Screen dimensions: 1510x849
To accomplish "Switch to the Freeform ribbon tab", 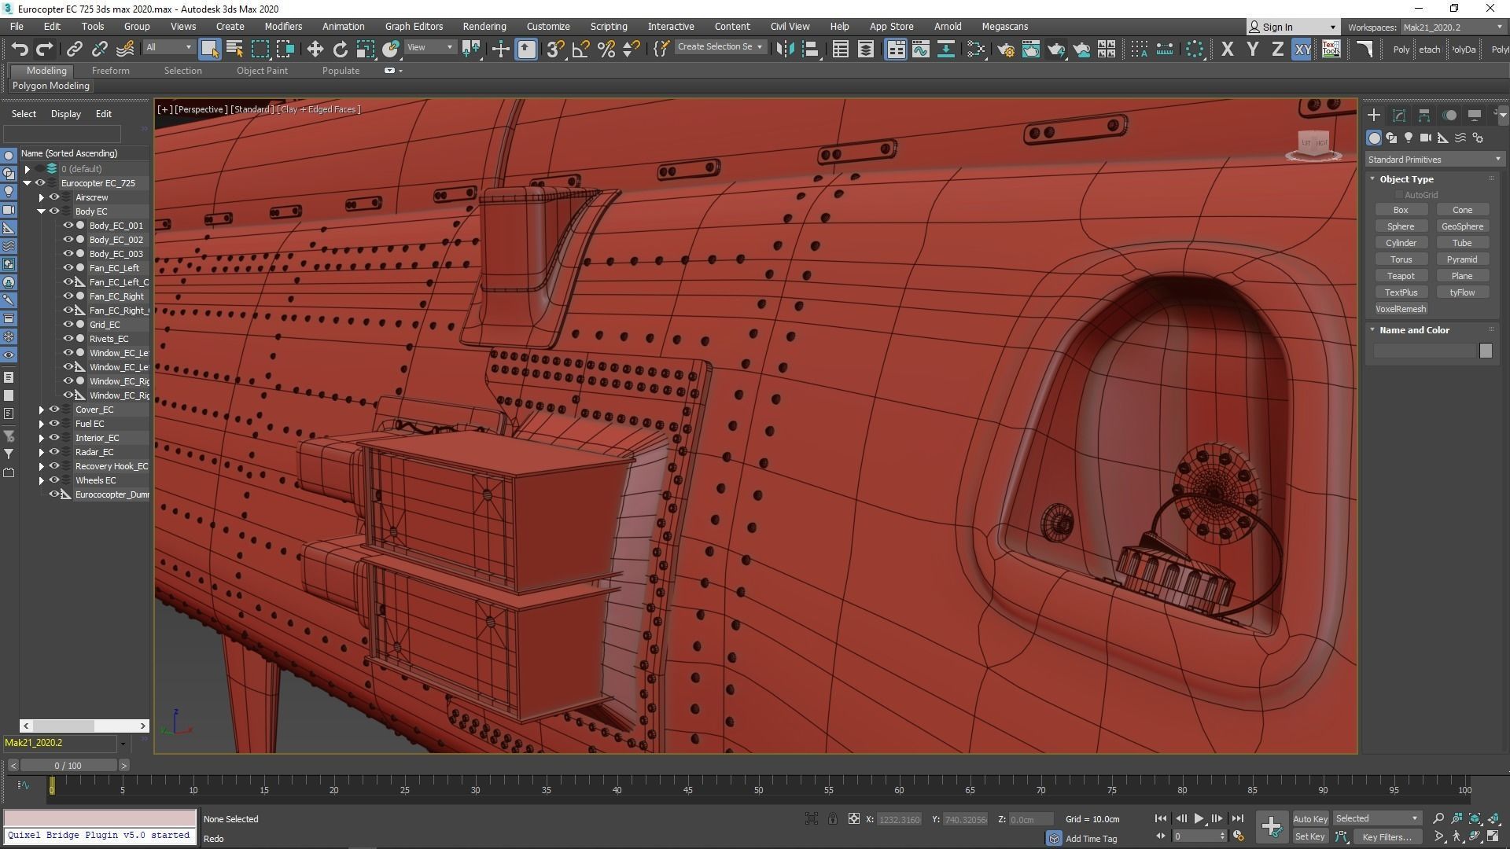I will point(110,71).
